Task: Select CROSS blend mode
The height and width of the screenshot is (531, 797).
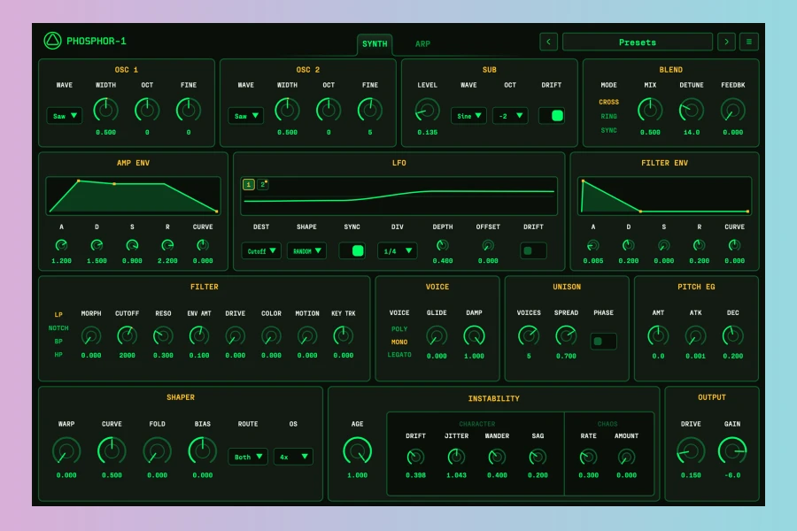Action: coord(608,102)
